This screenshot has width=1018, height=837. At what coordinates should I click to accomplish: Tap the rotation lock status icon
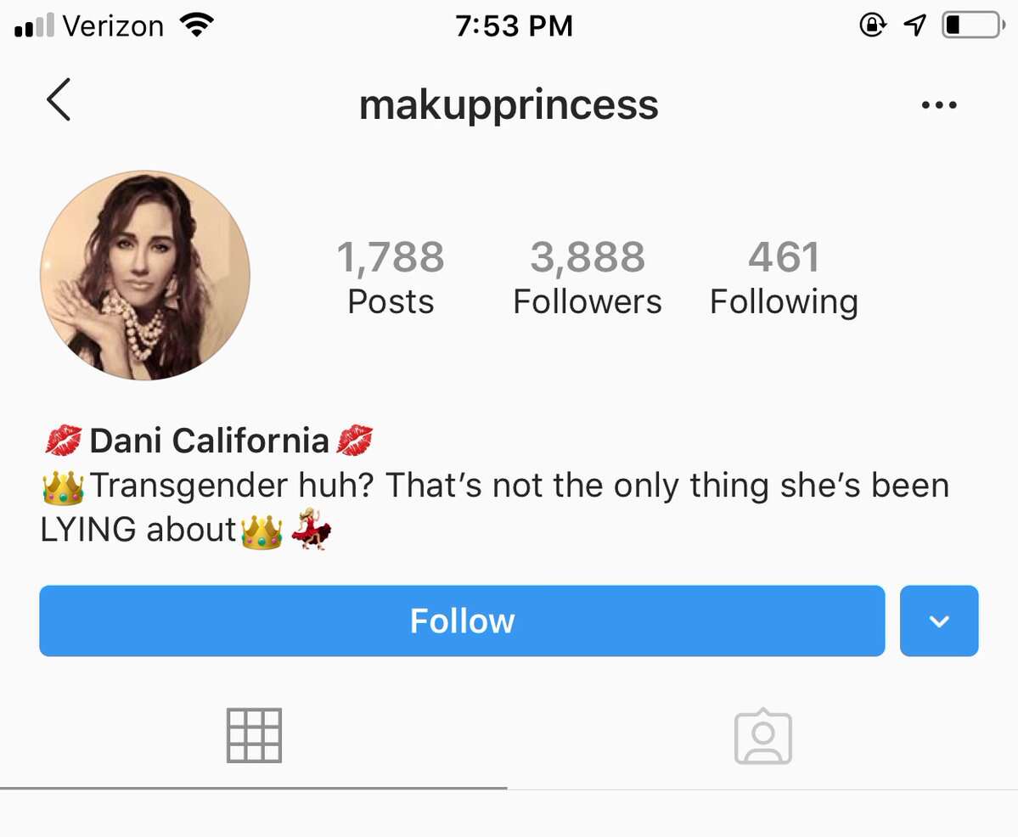[872, 26]
